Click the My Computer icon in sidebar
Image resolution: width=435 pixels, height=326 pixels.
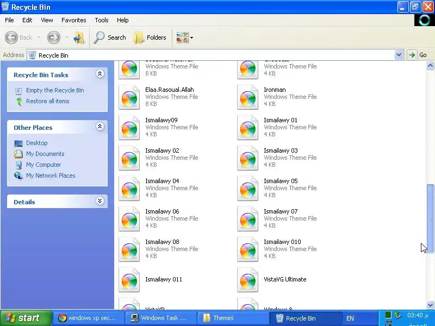pyautogui.click(x=18, y=165)
